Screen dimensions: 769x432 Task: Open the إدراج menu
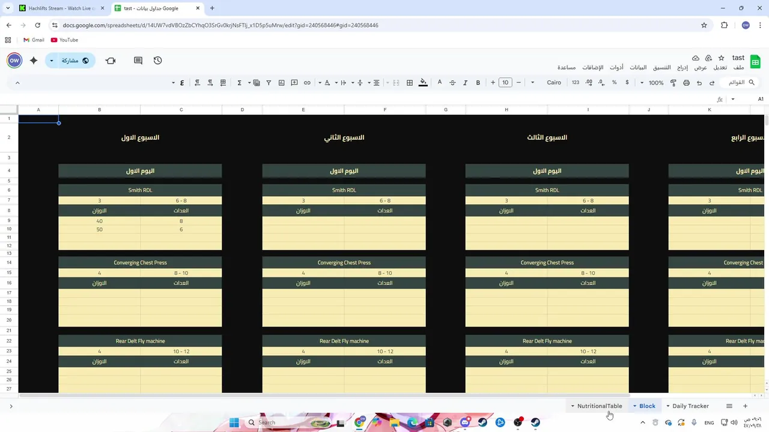pos(682,68)
